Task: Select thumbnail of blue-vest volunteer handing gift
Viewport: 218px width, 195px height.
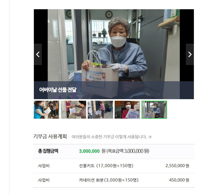Action: (46, 110)
